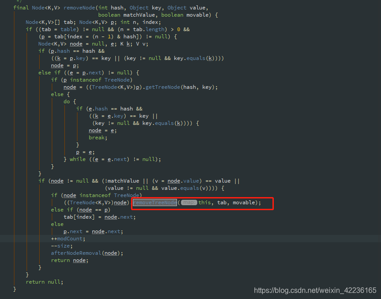The width and height of the screenshot is (381, 299).
Task: Place cursor on --size statement
Action: pos(62,246)
